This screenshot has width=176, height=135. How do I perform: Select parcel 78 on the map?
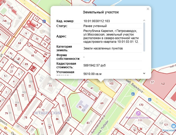click(x=26, y=117)
